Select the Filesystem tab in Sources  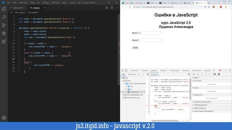(132, 74)
